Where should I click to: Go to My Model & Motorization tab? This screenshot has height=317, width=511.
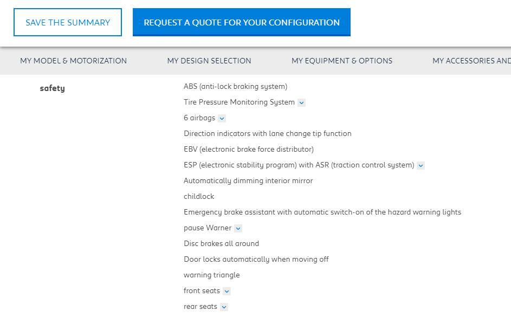(73, 61)
